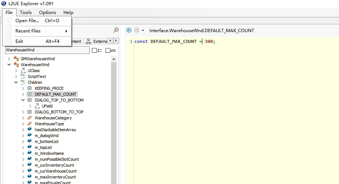
Task: Click the WarehouseType enum icon
Action: tap(30, 124)
